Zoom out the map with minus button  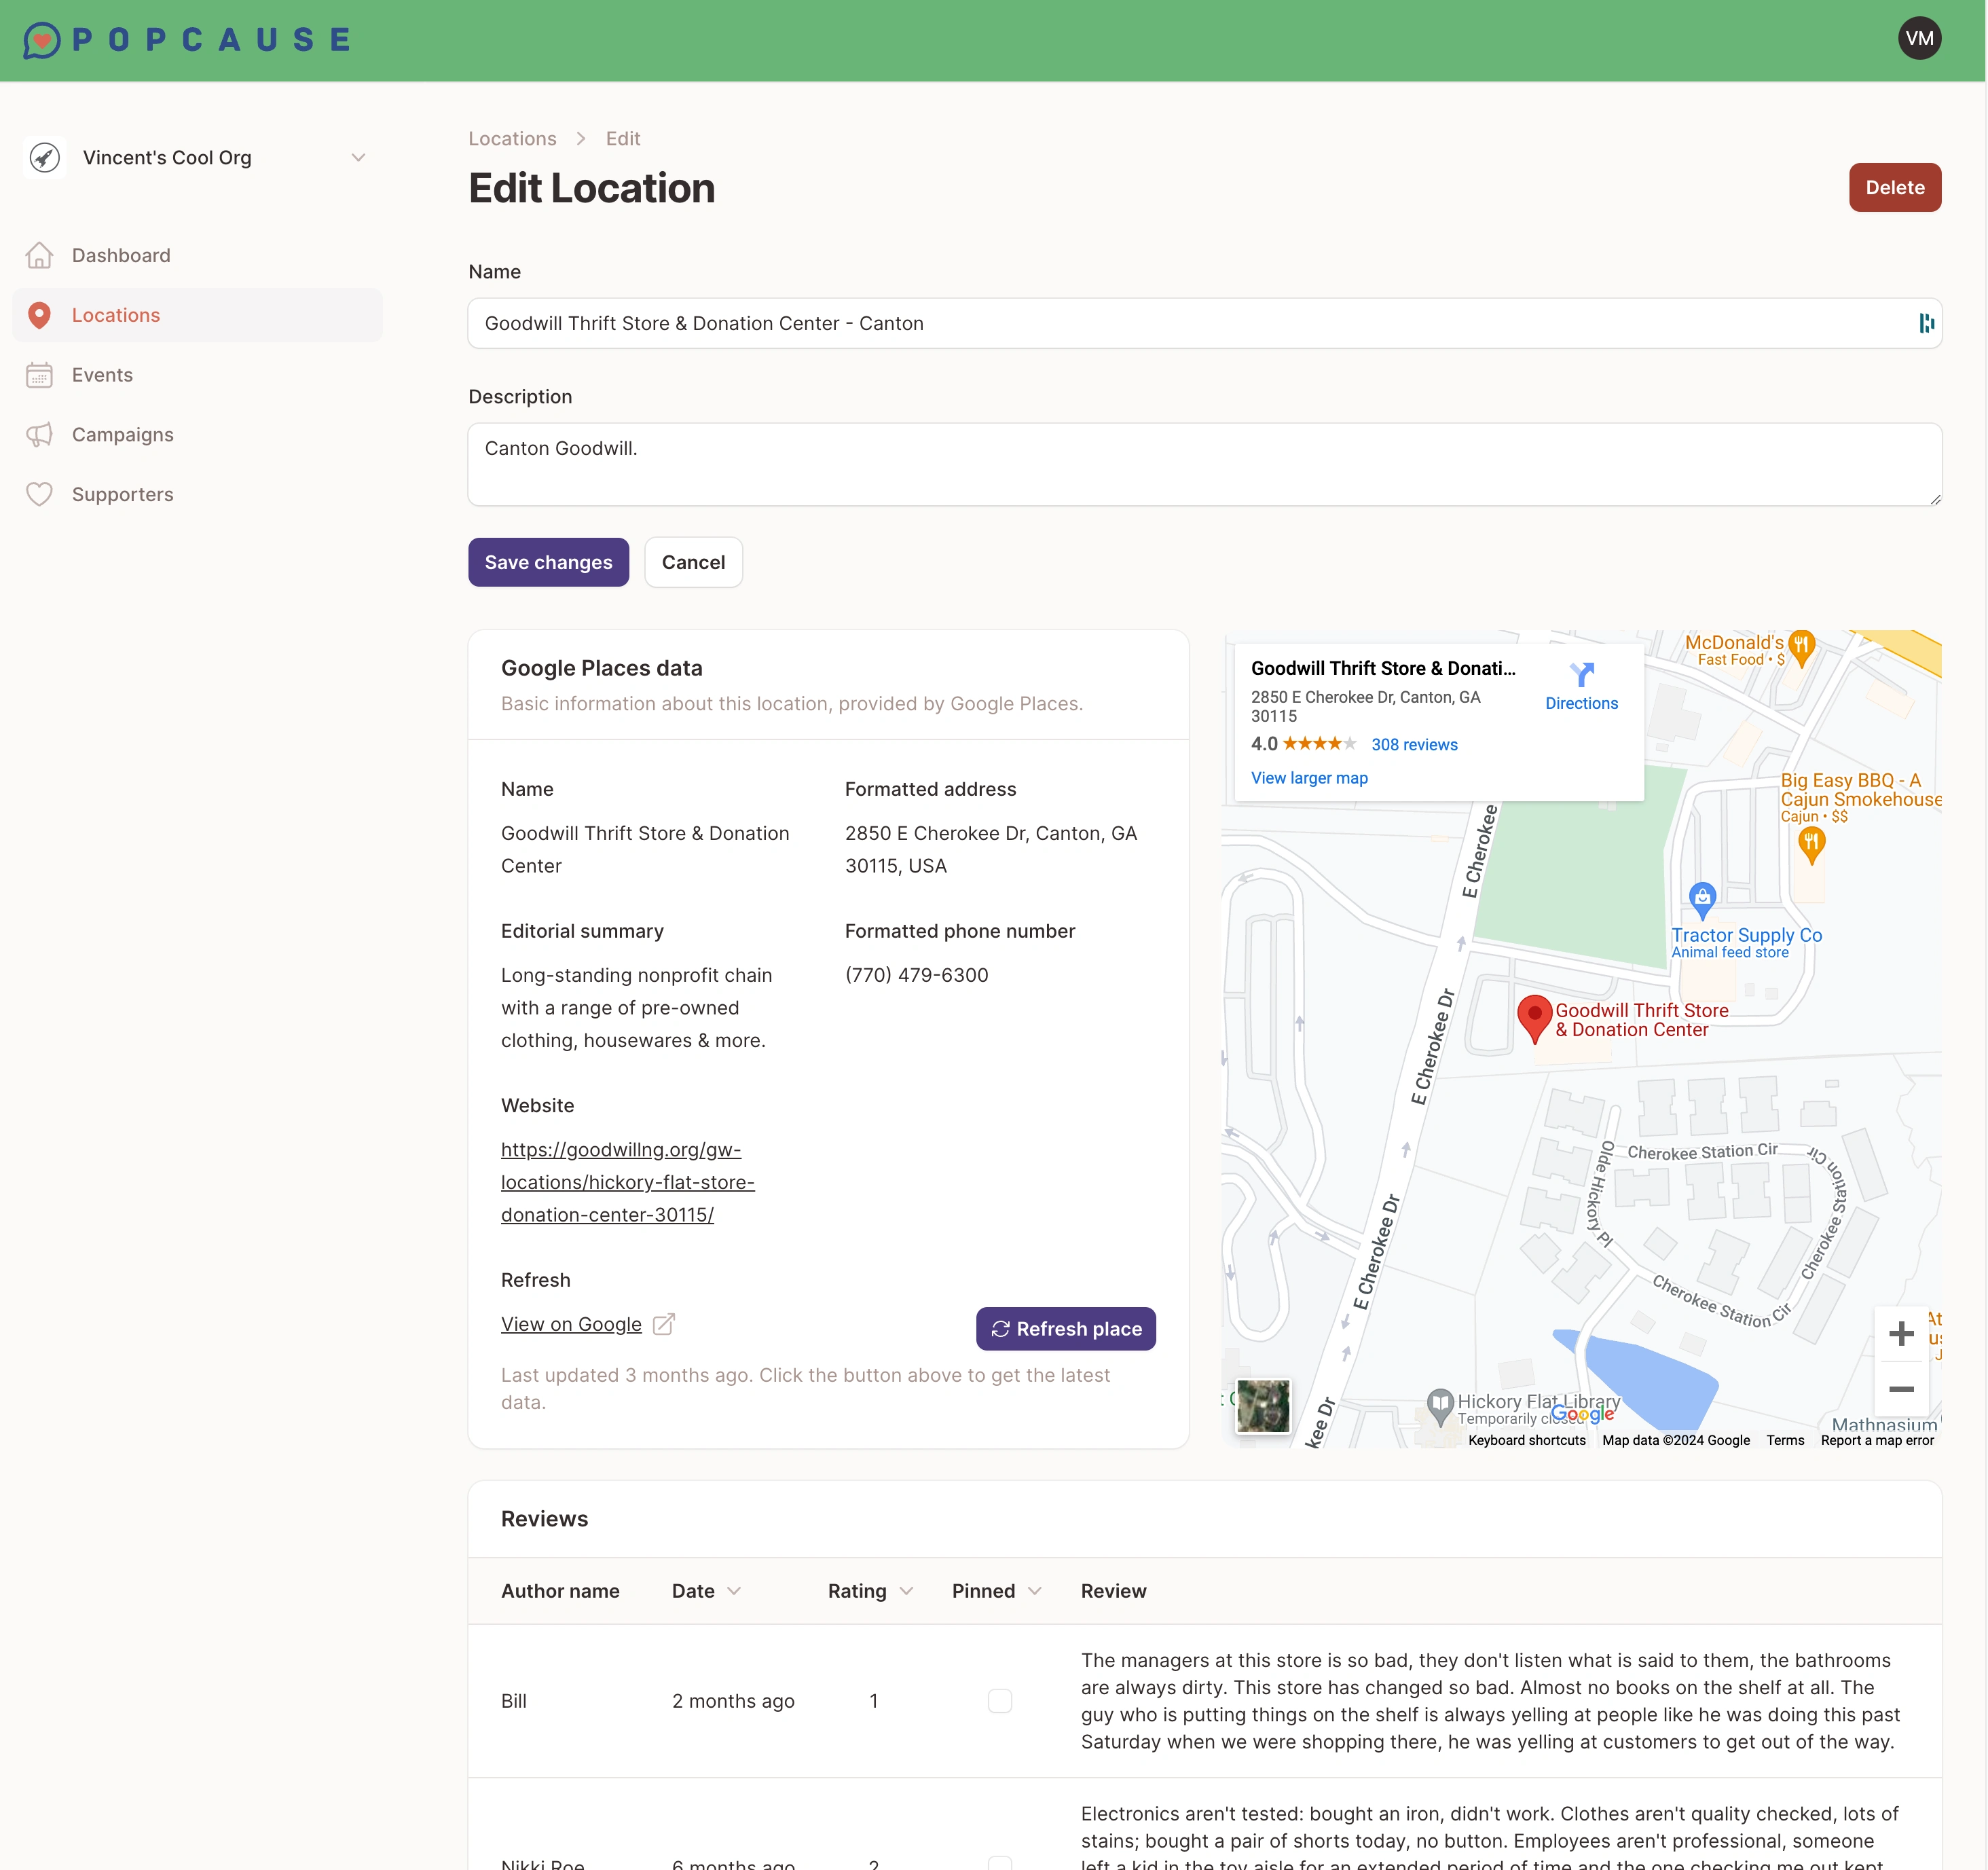click(1900, 1390)
